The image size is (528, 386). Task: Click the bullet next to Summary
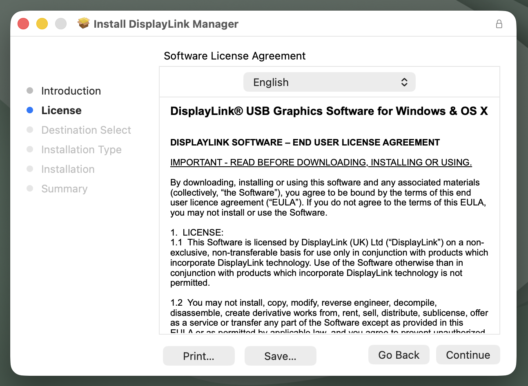pos(30,188)
